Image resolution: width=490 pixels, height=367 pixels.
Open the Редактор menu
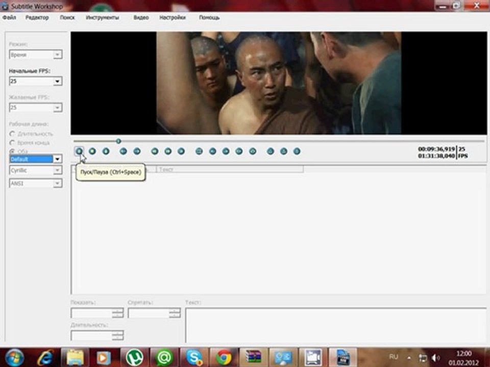click(x=37, y=17)
